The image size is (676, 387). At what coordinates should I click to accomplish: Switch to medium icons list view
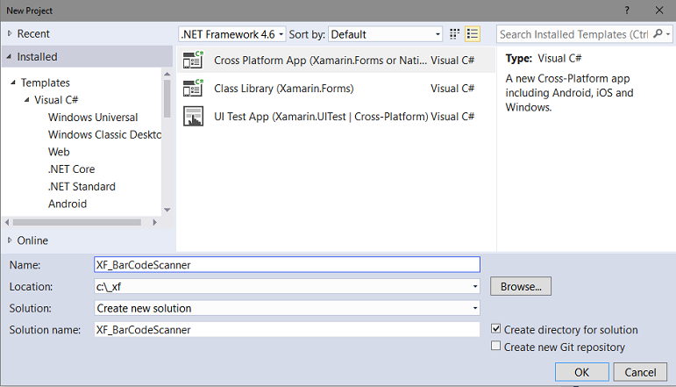pos(473,34)
